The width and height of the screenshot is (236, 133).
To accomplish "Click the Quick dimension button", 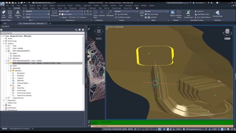I will 73,17.
